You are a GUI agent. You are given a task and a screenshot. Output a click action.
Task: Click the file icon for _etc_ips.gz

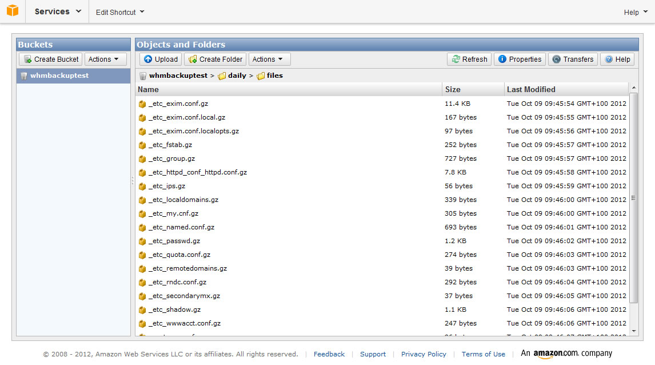click(x=142, y=186)
